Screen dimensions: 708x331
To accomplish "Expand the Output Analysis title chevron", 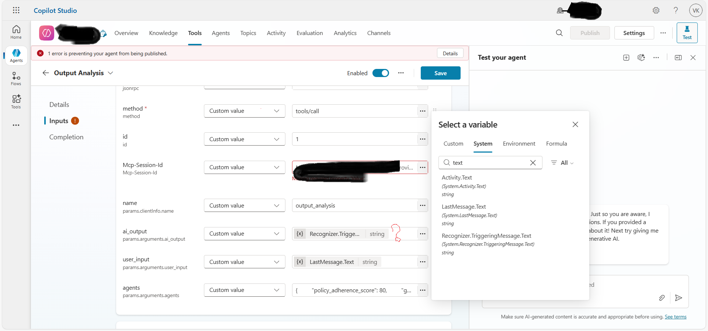I will 110,73.
